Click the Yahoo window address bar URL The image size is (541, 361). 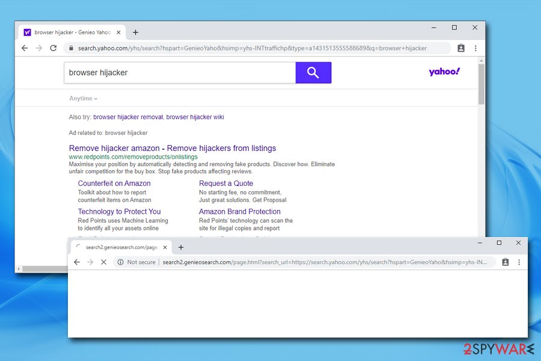[252, 48]
